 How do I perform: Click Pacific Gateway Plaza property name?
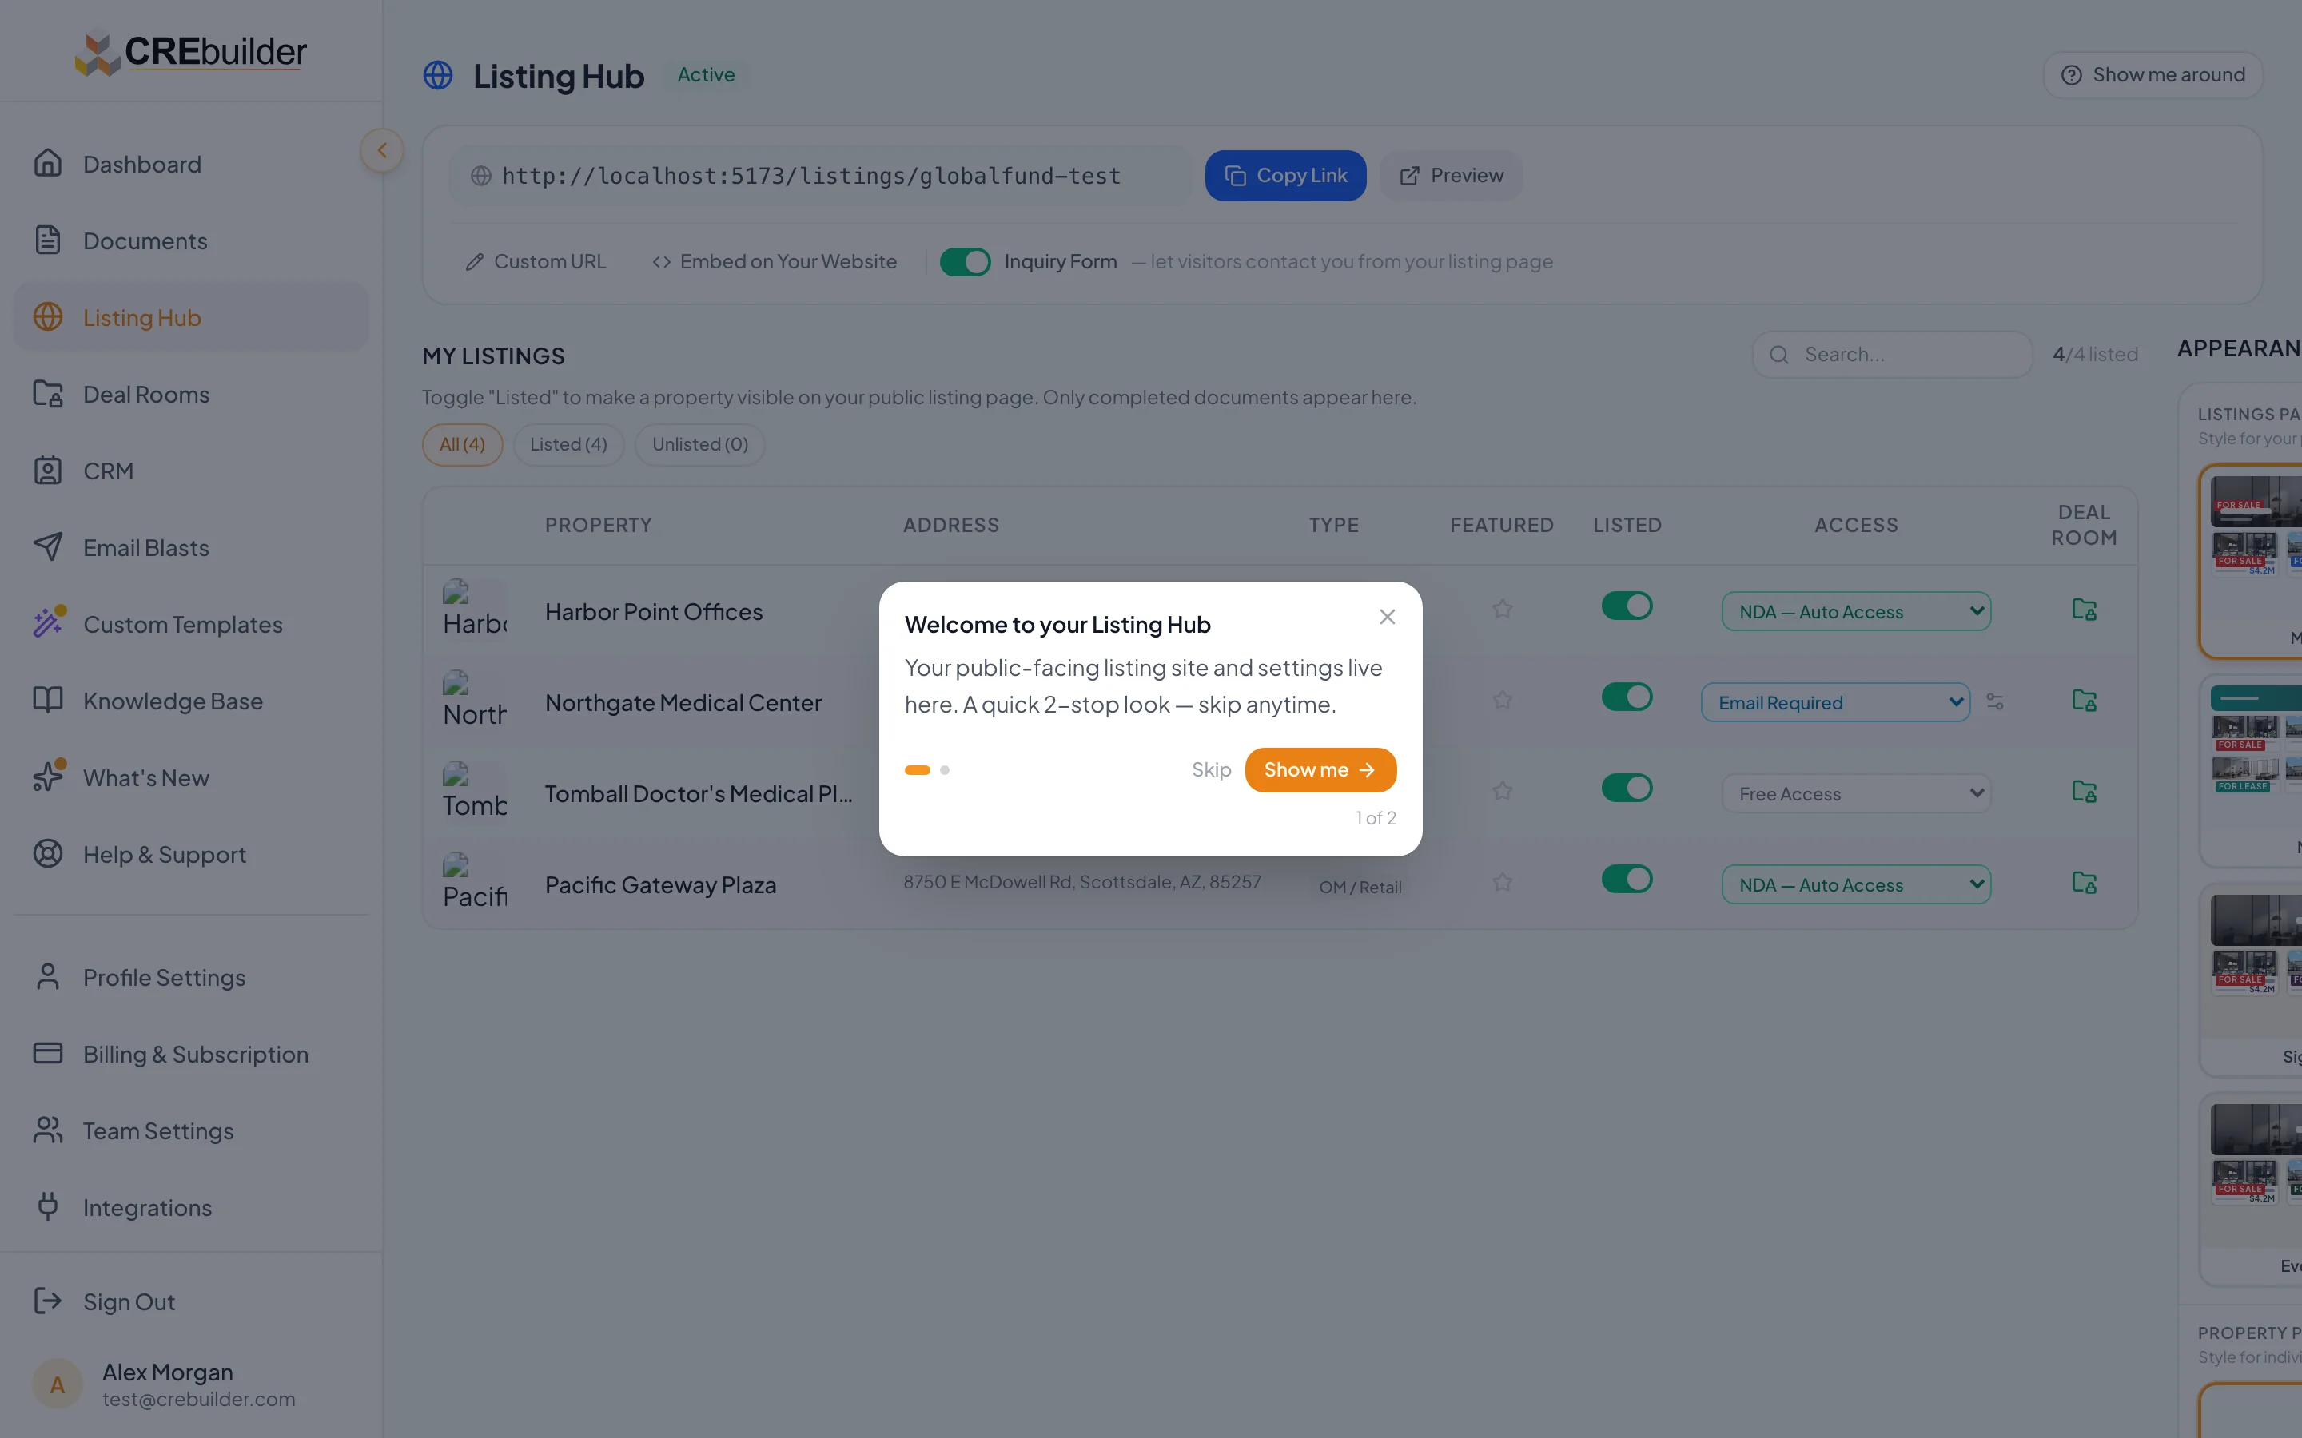[x=660, y=884]
